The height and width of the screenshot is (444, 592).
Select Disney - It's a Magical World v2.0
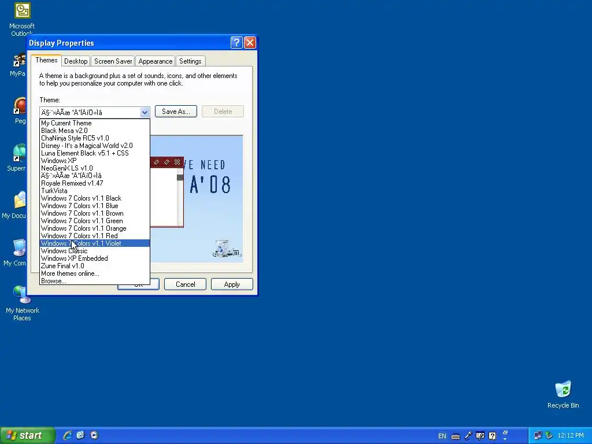[x=95, y=146]
